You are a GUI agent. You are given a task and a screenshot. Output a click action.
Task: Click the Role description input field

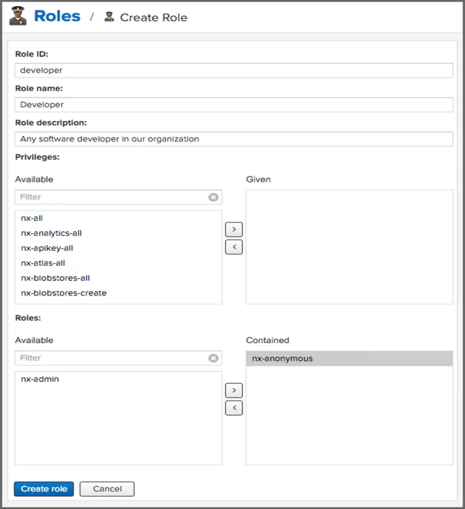tap(233, 139)
